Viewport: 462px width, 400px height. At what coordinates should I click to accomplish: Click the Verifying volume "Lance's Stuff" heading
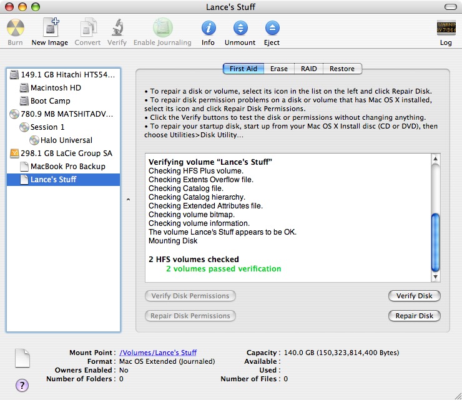point(210,162)
